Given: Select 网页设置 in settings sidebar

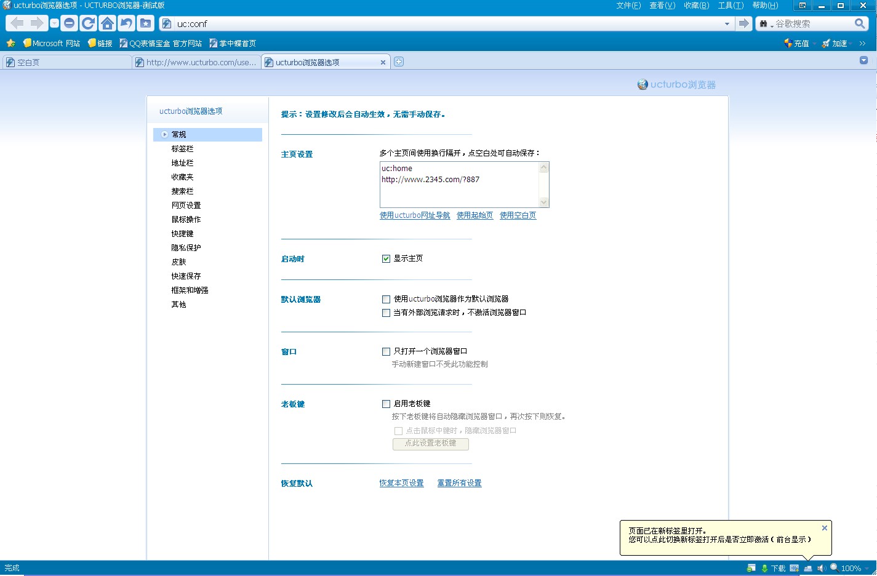Looking at the screenshot, I should 186,205.
